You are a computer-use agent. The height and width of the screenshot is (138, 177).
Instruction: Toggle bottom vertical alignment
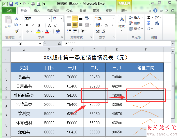pos(80,19)
